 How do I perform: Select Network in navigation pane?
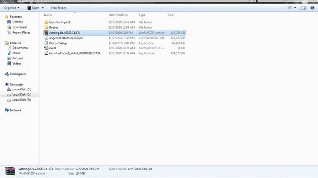[x=15, y=110]
